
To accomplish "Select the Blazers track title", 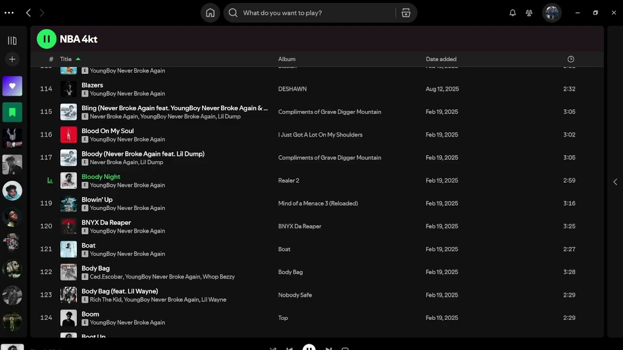I will (x=92, y=85).
